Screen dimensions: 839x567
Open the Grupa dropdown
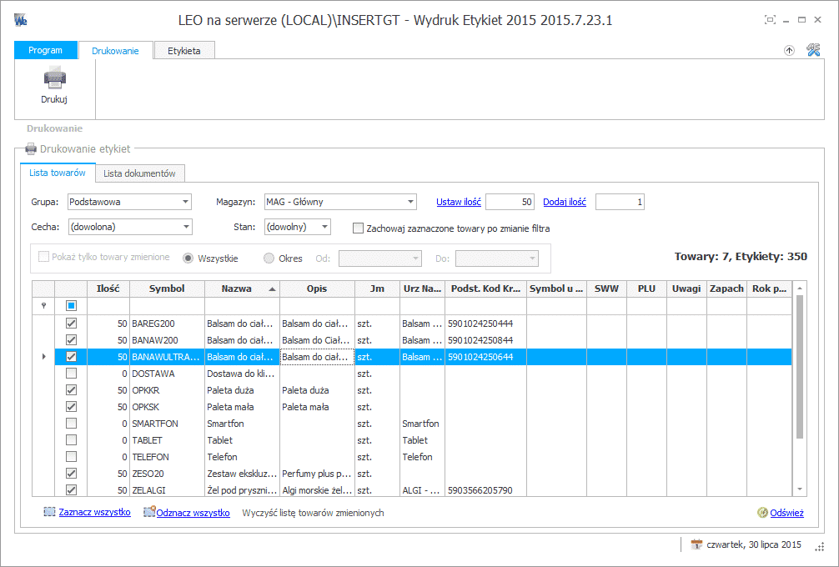point(185,202)
